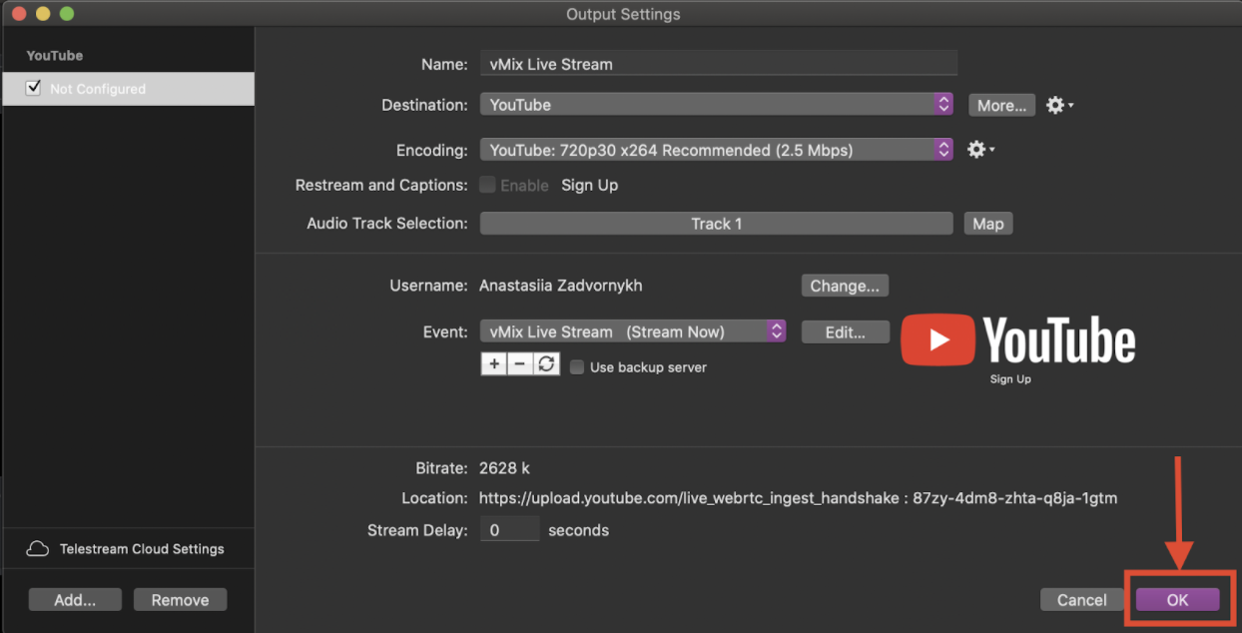
Task: Click Sign Up link beside Restream Enable
Action: (589, 185)
